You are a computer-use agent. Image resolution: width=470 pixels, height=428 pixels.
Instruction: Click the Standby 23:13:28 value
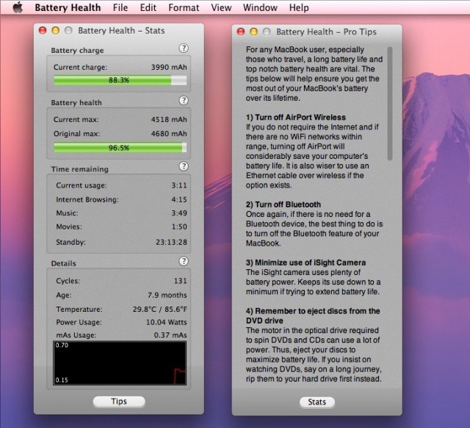(x=171, y=242)
